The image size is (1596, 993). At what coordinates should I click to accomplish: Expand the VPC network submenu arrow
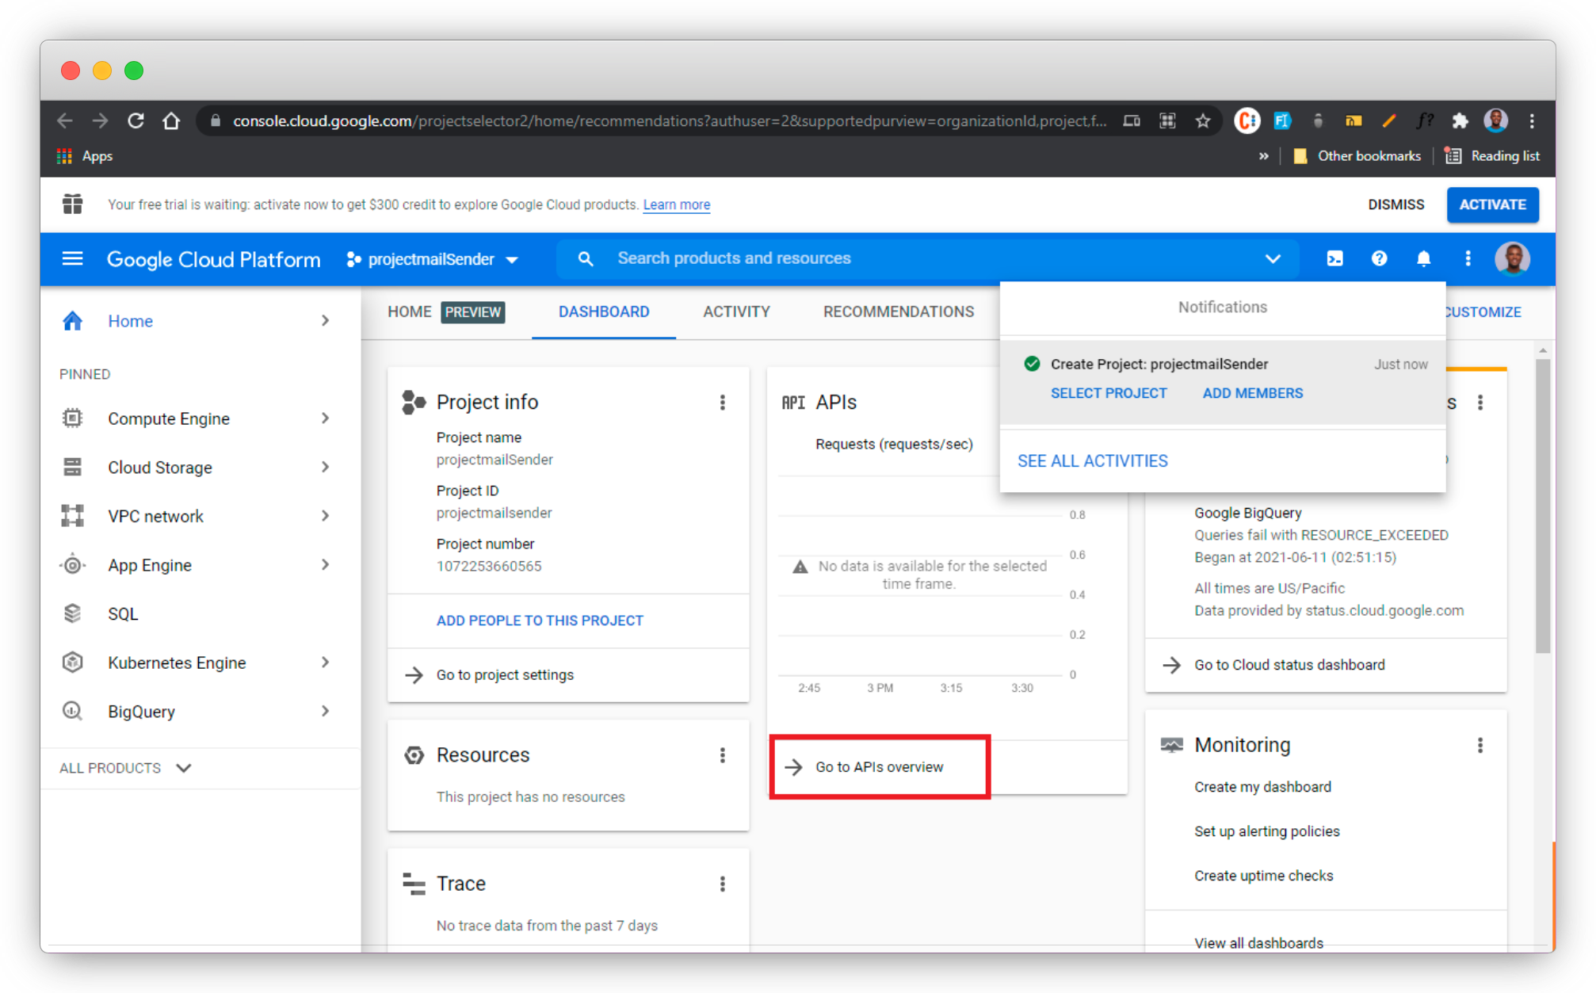tap(325, 516)
